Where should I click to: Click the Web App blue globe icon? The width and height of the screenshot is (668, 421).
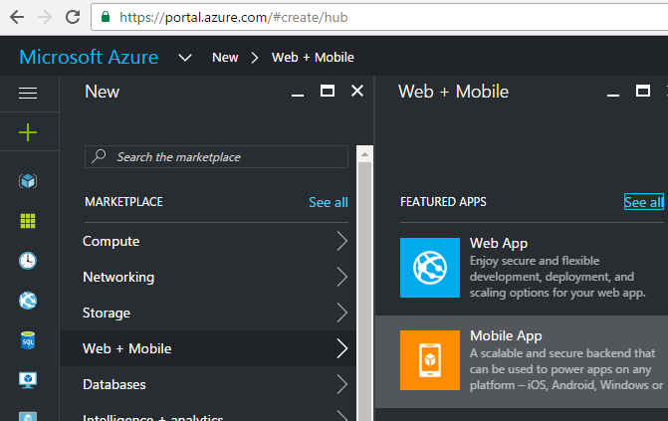pos(430,268)
